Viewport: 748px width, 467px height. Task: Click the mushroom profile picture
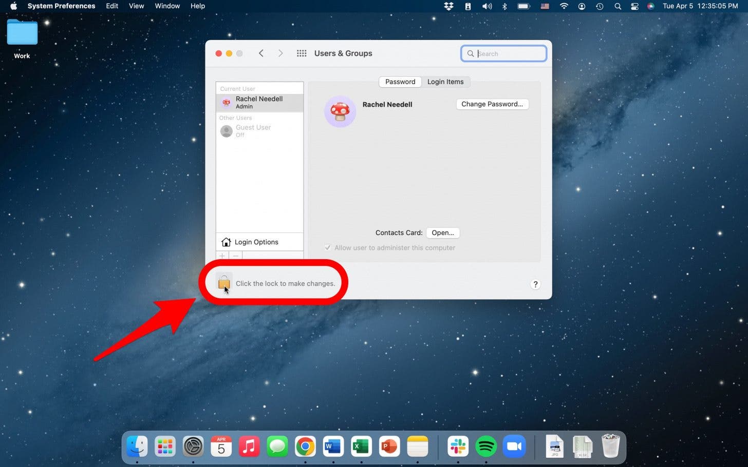340,111
